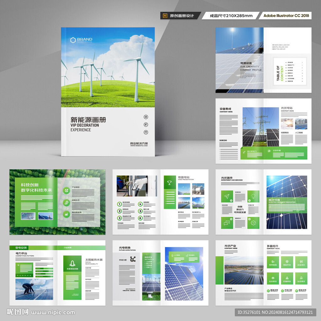Click the icon beside 我们的实力
This screenshot has width=321, height=321.
(244, 152)
